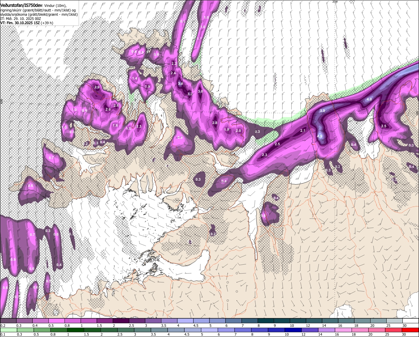Click the 3.9 precipitation value on the map
This screenshot has height=337, width=419.
pyautogui.click(x=322, y=111)
